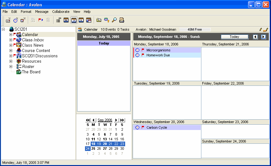Click the red flag toolbar icon
This screenshot has height=166, width=271.
[x=40, y=20]
